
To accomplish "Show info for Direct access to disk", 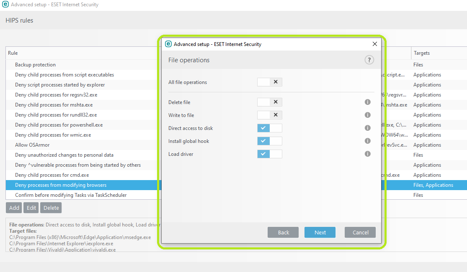I will pyautogui.click(x=367, y=128).
